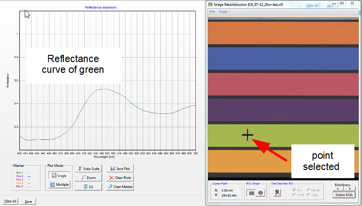Switch plot mode to Multiple
Image resolution: width=362 pixels, height=206 pixels.
(59, 185)
